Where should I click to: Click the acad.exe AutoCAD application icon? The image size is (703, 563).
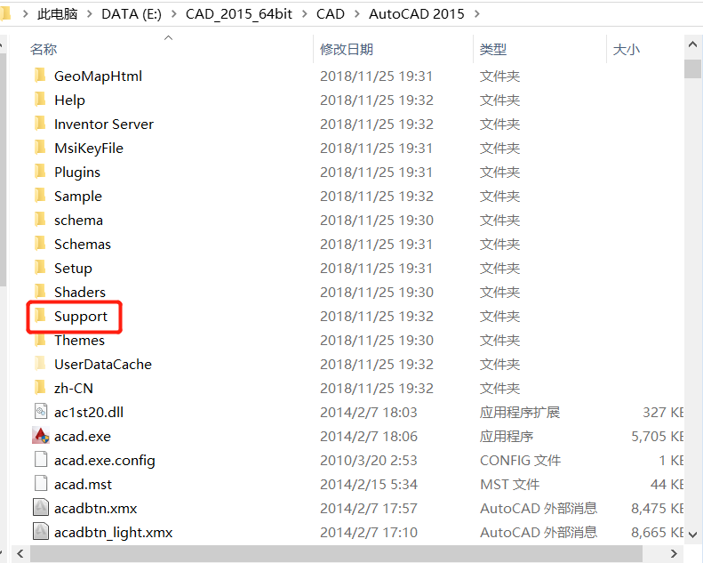pyautogui.click(x=41, y=436)
